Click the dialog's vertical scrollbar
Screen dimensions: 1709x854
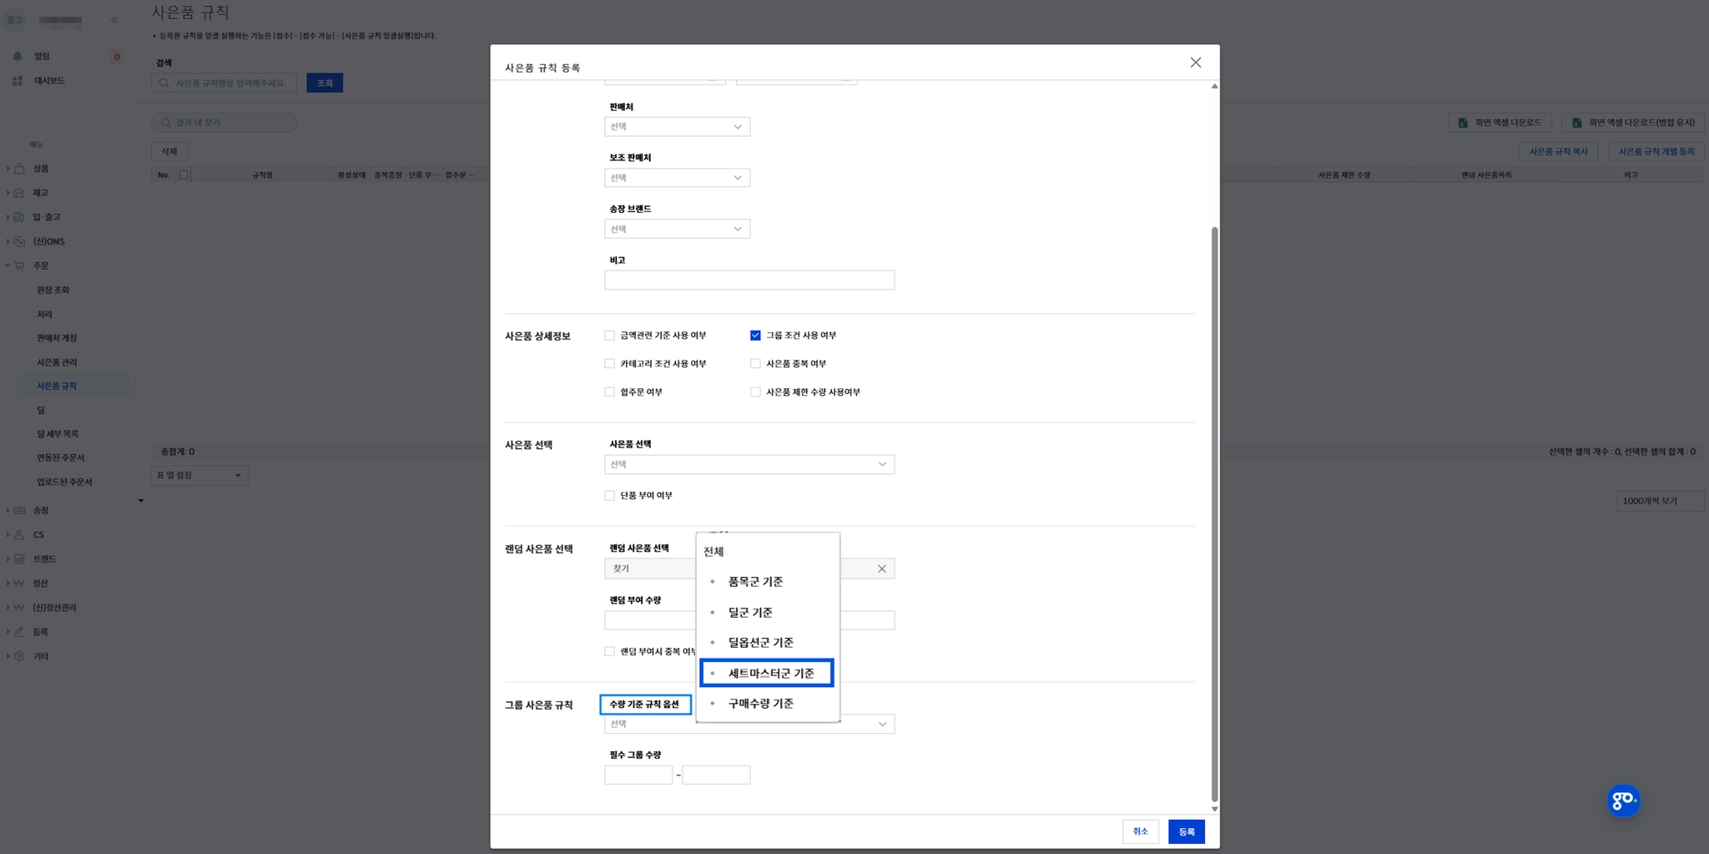[x=1214, y=513]
